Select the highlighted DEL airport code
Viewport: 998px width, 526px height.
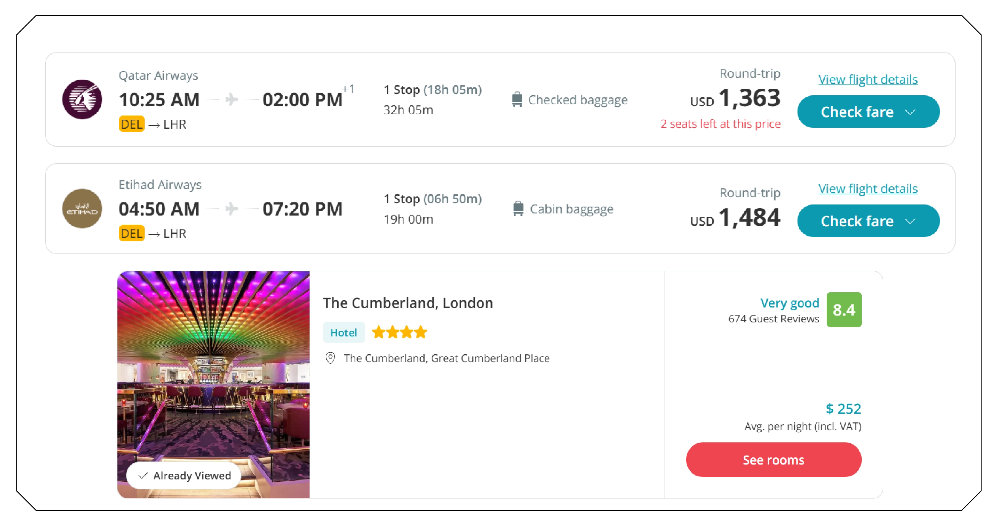pyautogui.click(x=131, y=124)
